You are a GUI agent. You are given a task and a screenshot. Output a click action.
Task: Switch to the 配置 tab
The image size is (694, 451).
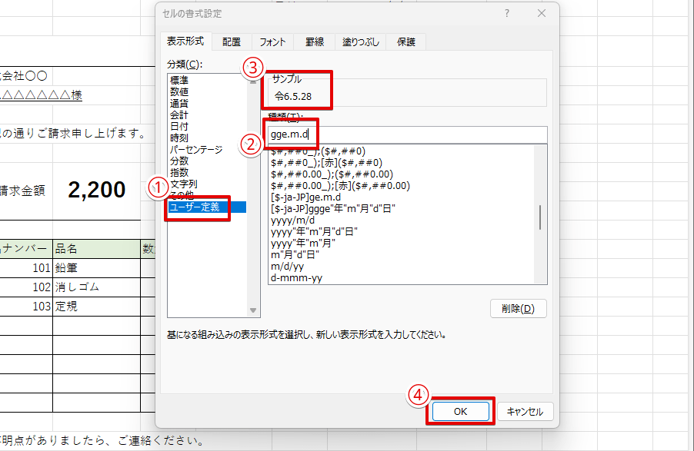232,42
